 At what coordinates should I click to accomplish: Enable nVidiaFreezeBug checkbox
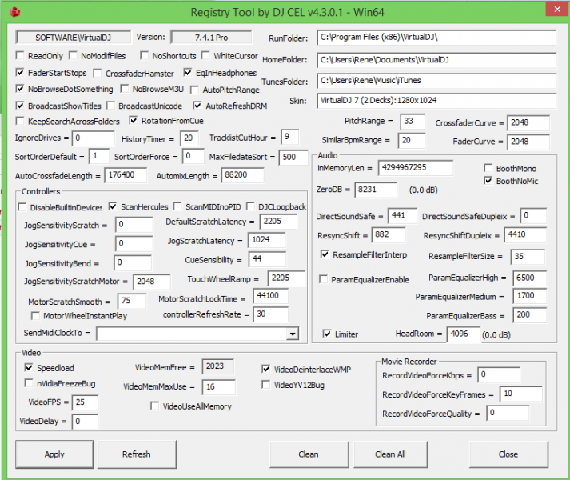pos(28,383)
